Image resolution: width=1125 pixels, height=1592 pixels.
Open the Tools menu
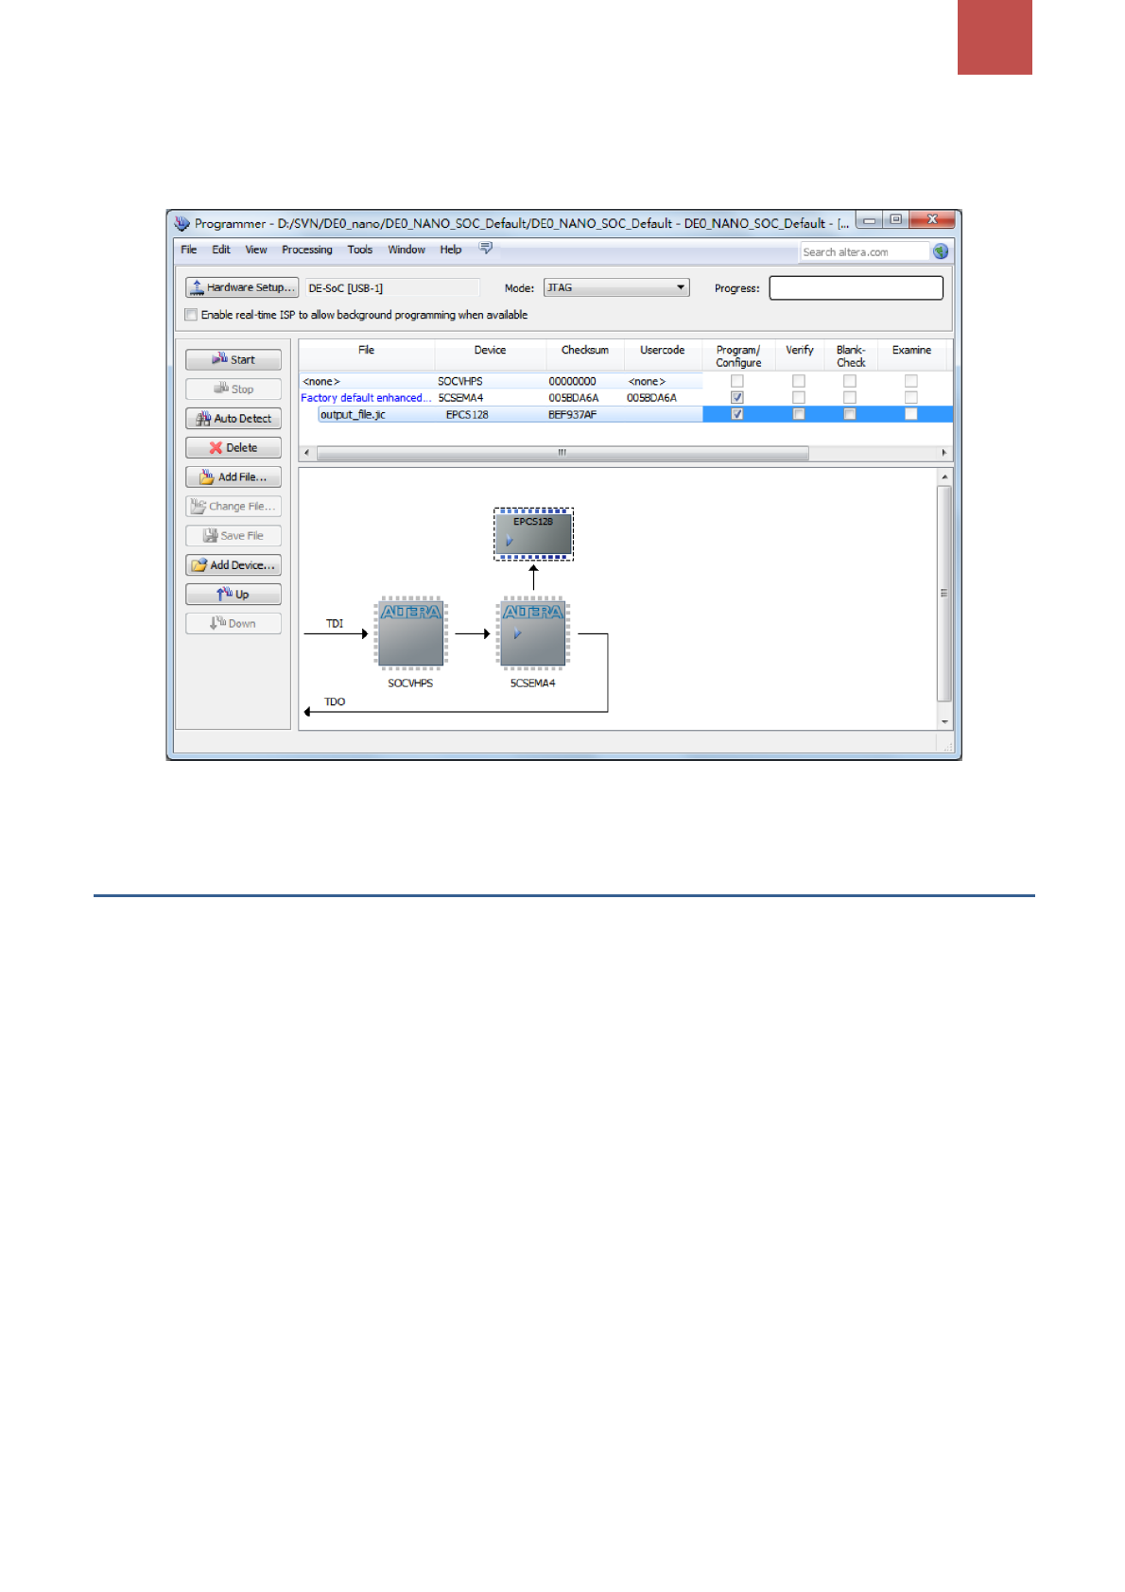[x=360, y=250]
